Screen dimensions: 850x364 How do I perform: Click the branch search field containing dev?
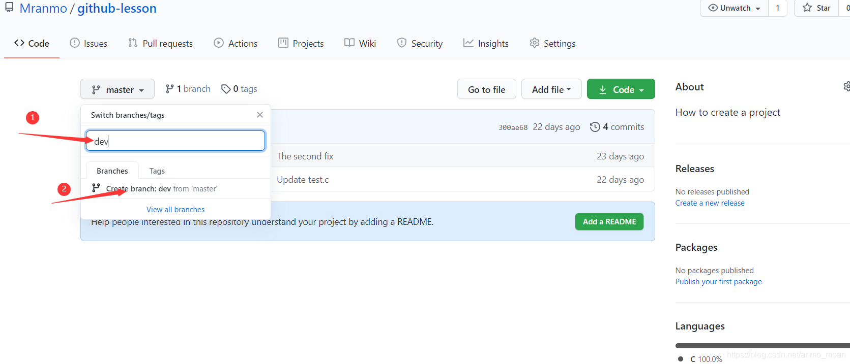tap(175, 141)
